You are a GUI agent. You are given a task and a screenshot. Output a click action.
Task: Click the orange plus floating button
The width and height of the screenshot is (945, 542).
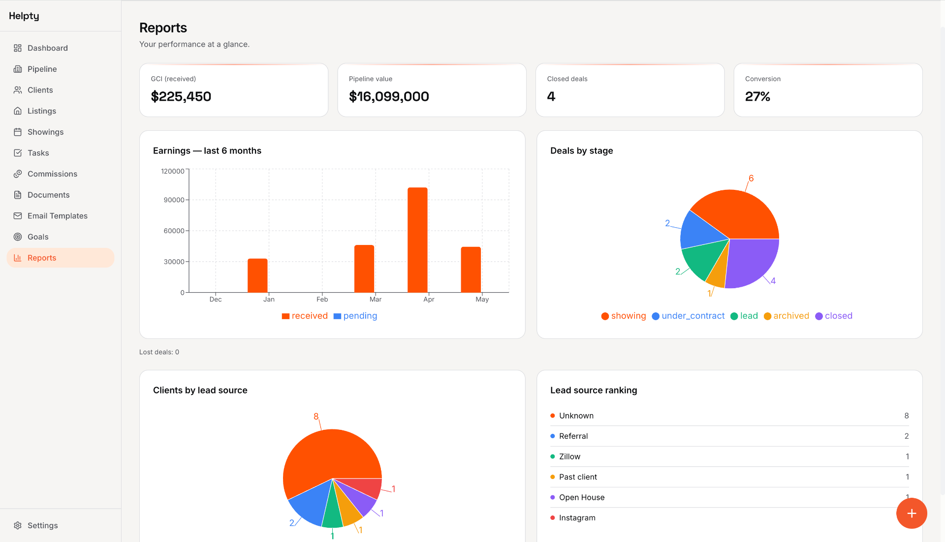(x=912, y=513)
